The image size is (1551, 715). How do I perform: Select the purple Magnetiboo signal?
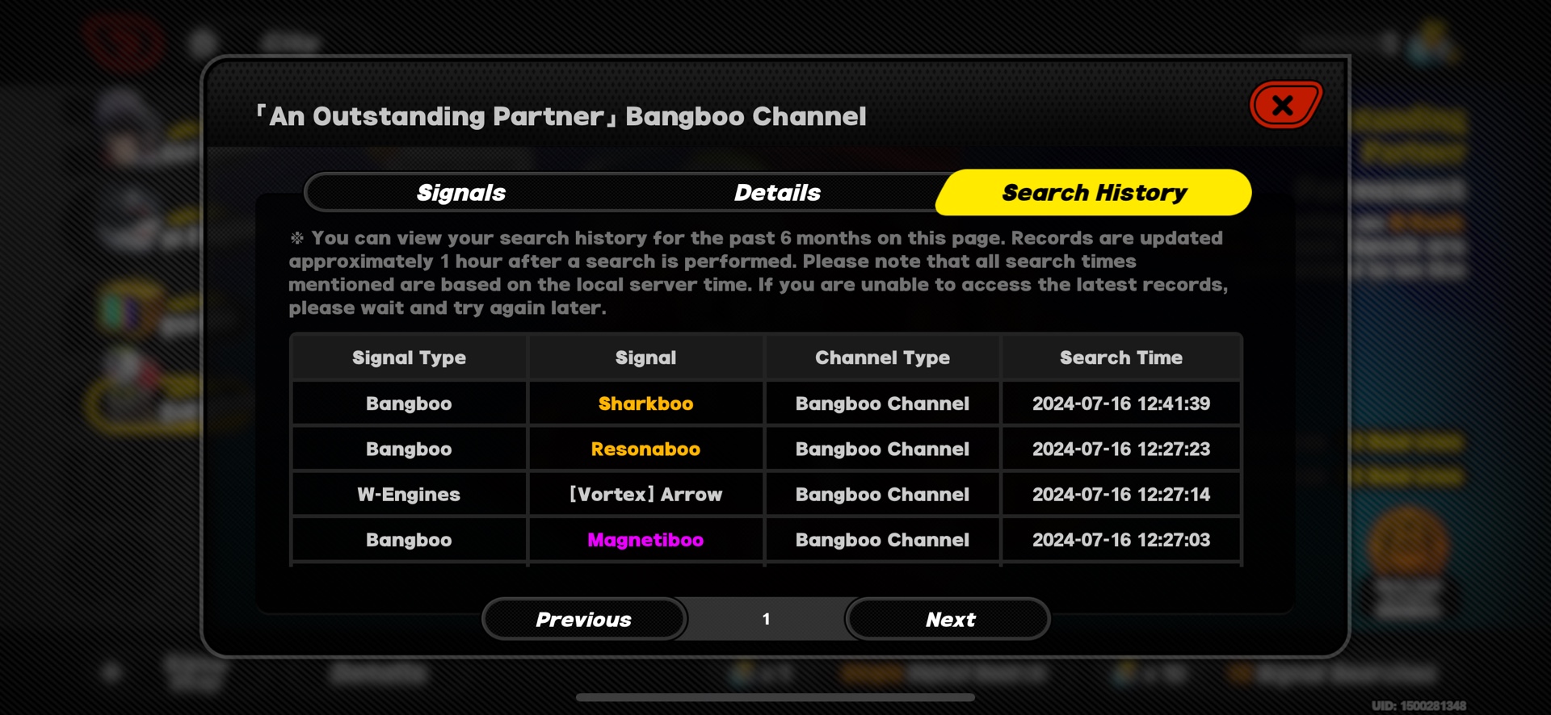[645, 540]
